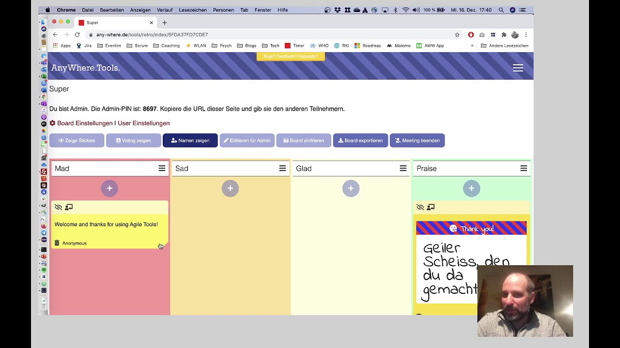The width and height of the screenshot is (620, 348).
Task: Toggle visibility of the Welcome sticky
Action: 58,207
